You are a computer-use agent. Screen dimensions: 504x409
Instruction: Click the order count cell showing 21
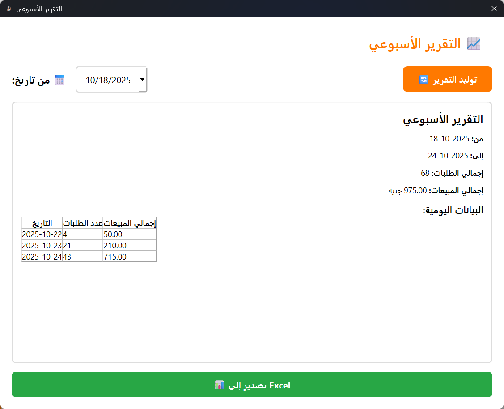tap(83, 245)
